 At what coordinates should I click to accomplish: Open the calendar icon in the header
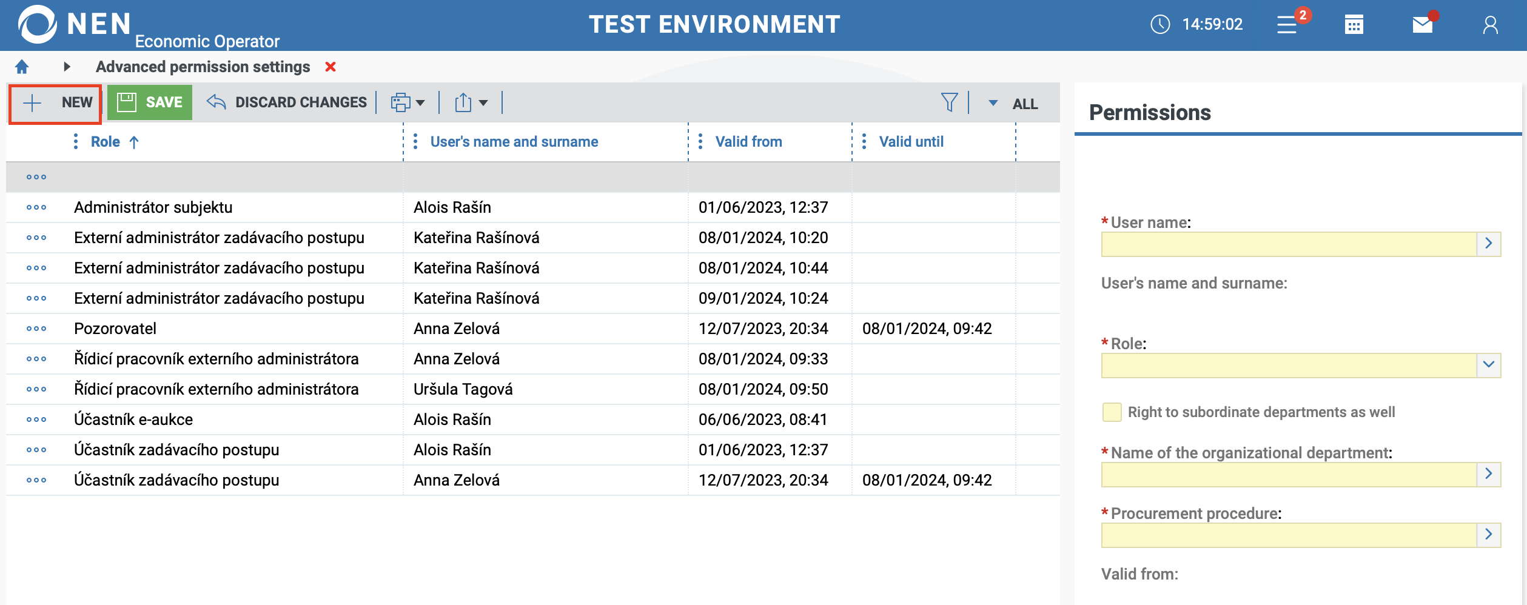[x=1354, y=24]
